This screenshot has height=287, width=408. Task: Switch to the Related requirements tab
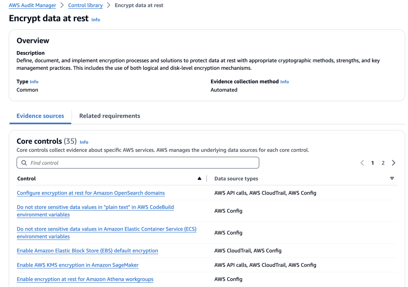[110, 116]
